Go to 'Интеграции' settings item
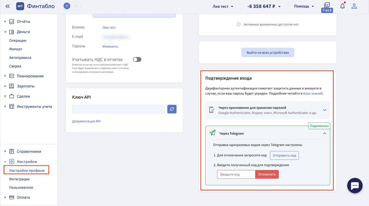Viewport: 369px width, 206px height. 19,179
